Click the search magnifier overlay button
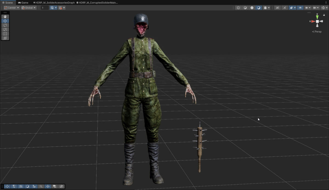The image size is (329, 190). (41, 186)
